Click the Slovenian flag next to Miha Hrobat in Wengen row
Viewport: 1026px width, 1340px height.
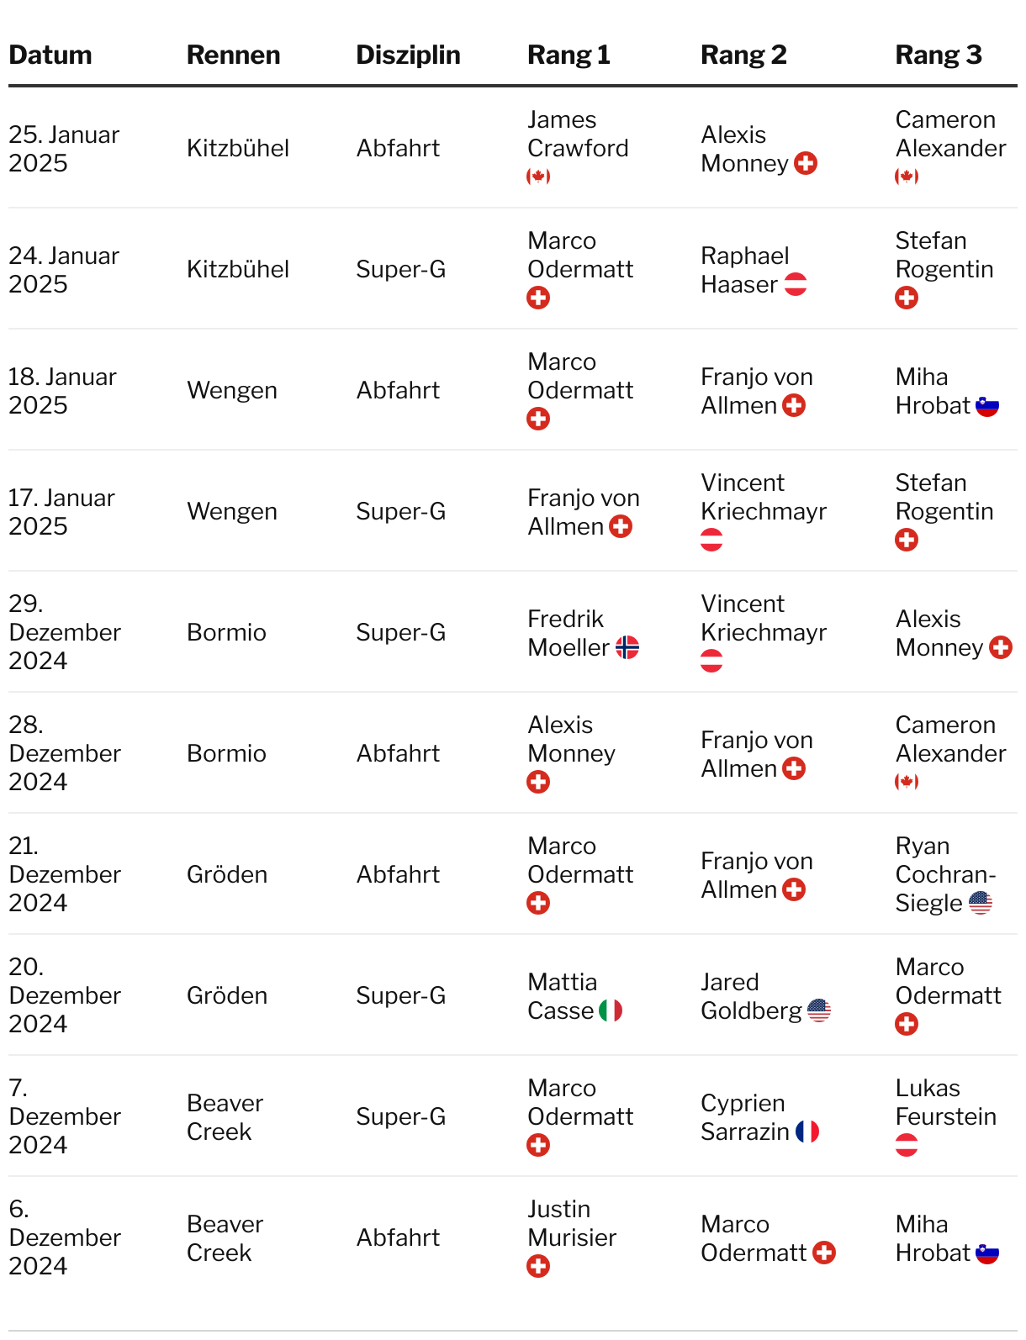pos(987,405)
